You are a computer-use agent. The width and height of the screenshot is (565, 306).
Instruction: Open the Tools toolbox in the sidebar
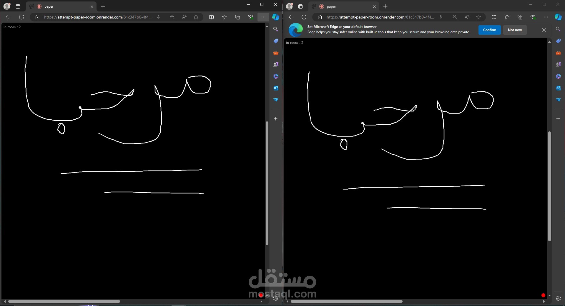click(x=276, y=53)
